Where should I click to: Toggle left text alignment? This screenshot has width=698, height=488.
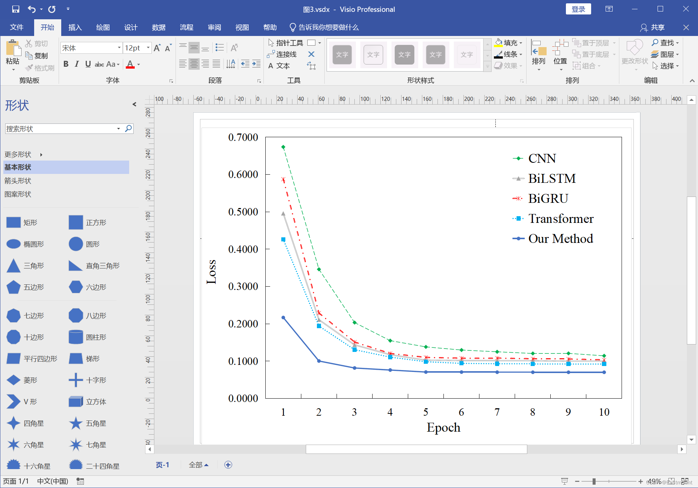[x=183, y=64]
